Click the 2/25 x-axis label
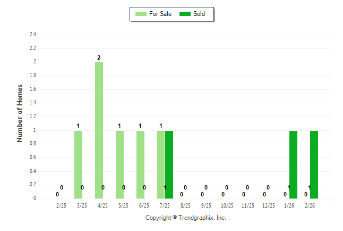This screenshot has height=231, width=343. pyautogui.click(x=61, y=206)
